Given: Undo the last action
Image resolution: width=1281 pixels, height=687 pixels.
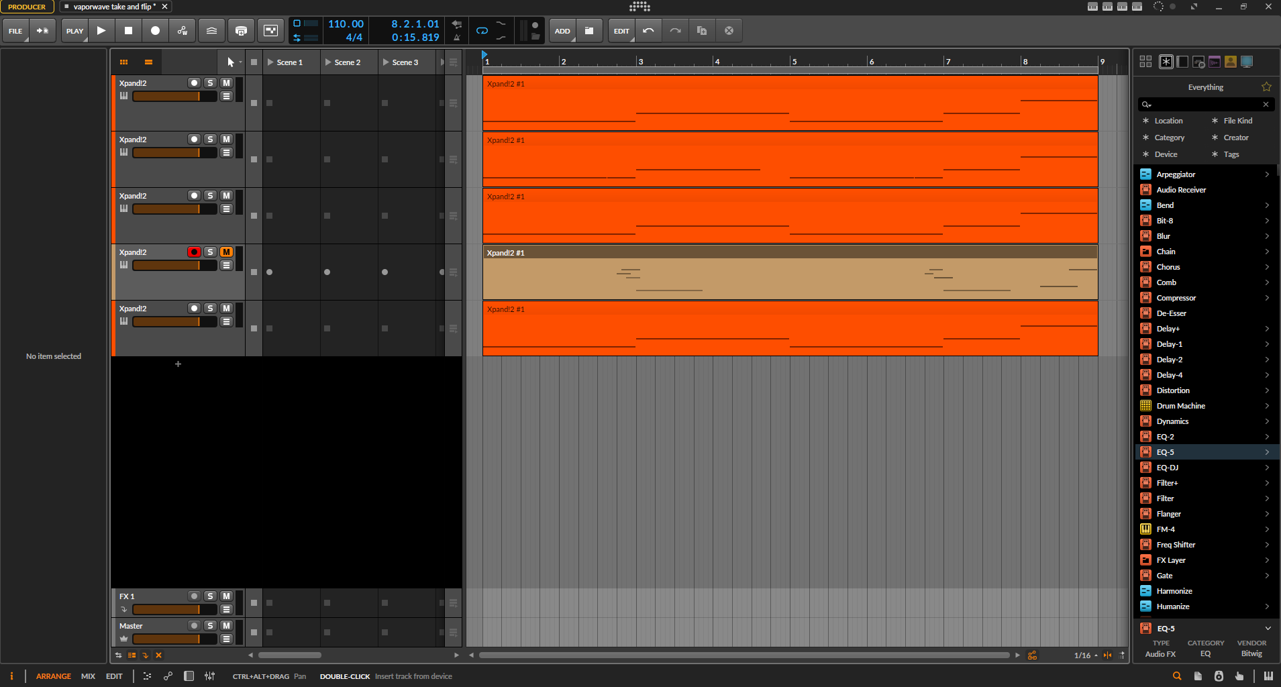Looking at the screenshot, I should pos(648,31).
